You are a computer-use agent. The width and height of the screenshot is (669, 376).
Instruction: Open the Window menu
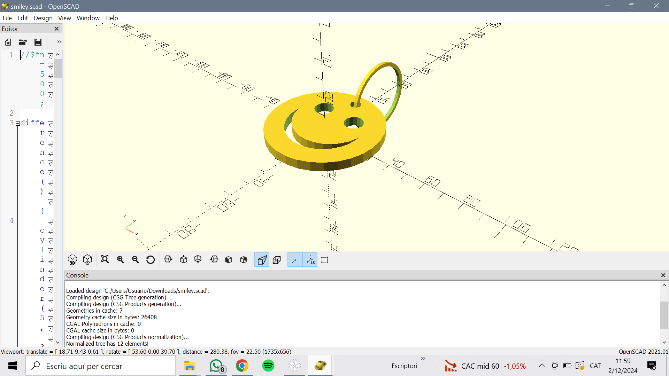[88, 18]
